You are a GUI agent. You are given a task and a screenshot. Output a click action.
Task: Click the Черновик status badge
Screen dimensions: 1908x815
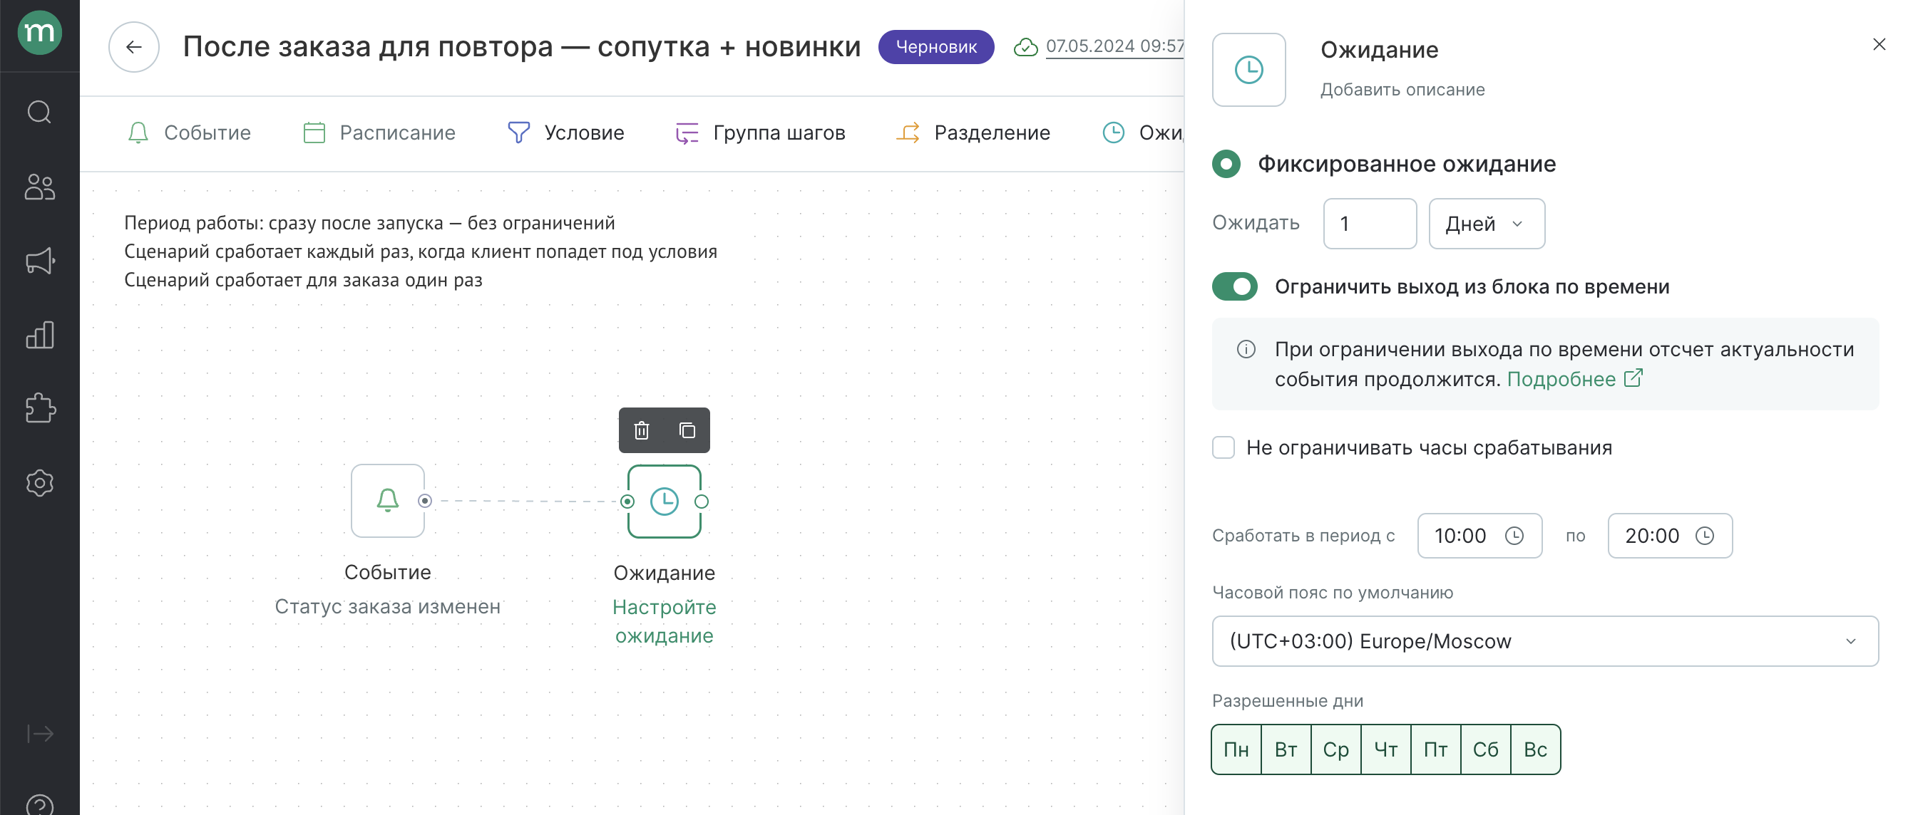936,46
